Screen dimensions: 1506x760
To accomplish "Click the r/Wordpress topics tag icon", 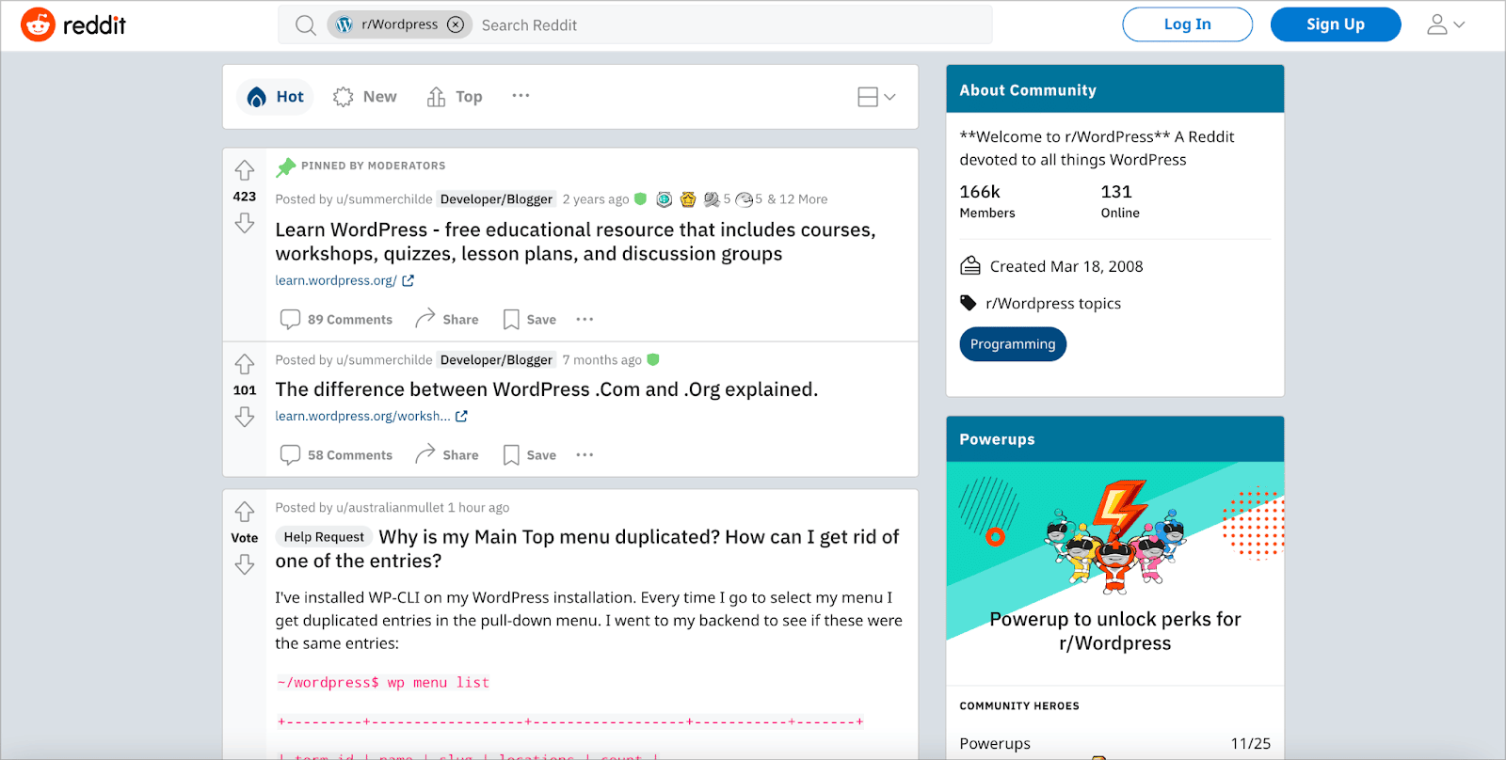I will coord(968,303).
